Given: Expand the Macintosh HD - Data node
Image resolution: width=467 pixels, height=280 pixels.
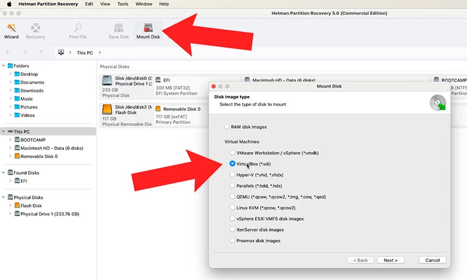Looking at the screenshot, I should pyautogui.click(x=11, y=148).
